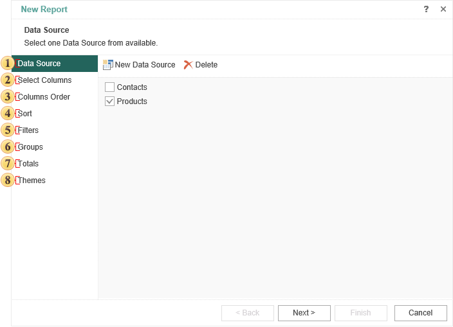453x327 pixels.
Task: Click the step 1 number badge
Action: point(7,64)
